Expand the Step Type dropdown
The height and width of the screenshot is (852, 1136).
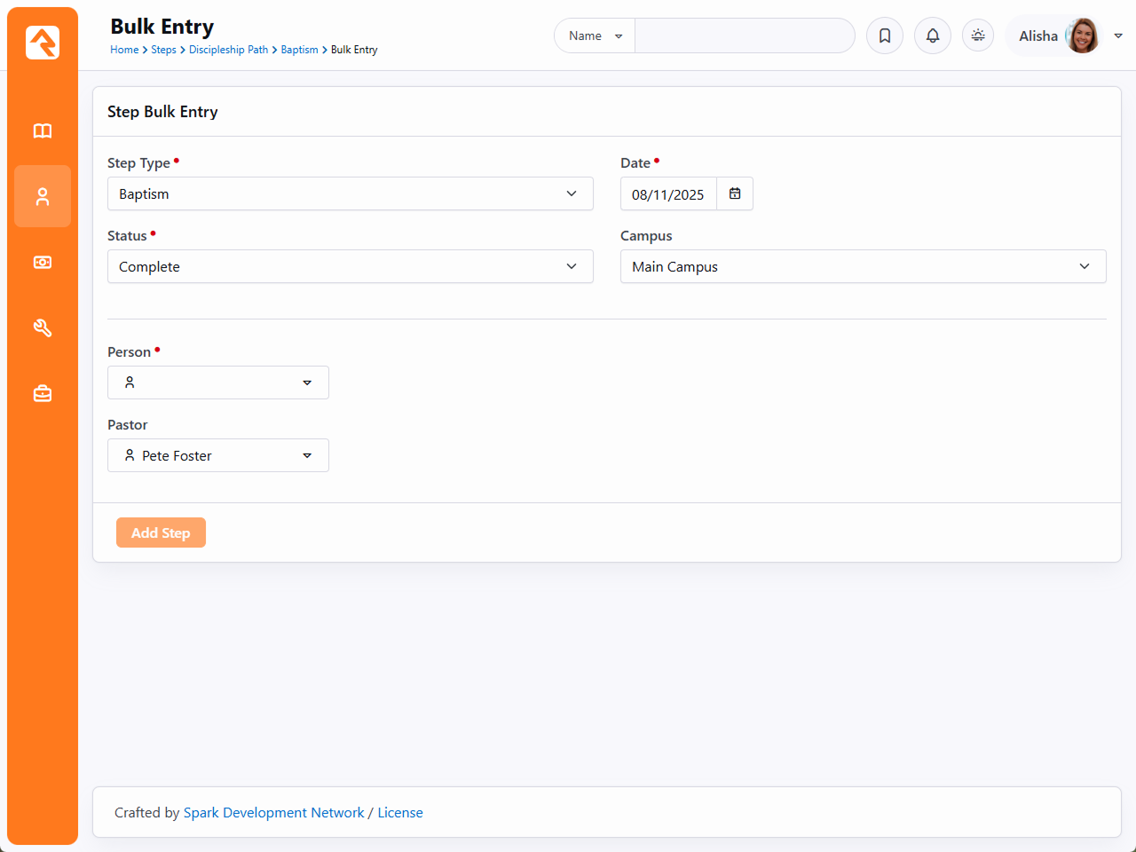coord(350,193)
